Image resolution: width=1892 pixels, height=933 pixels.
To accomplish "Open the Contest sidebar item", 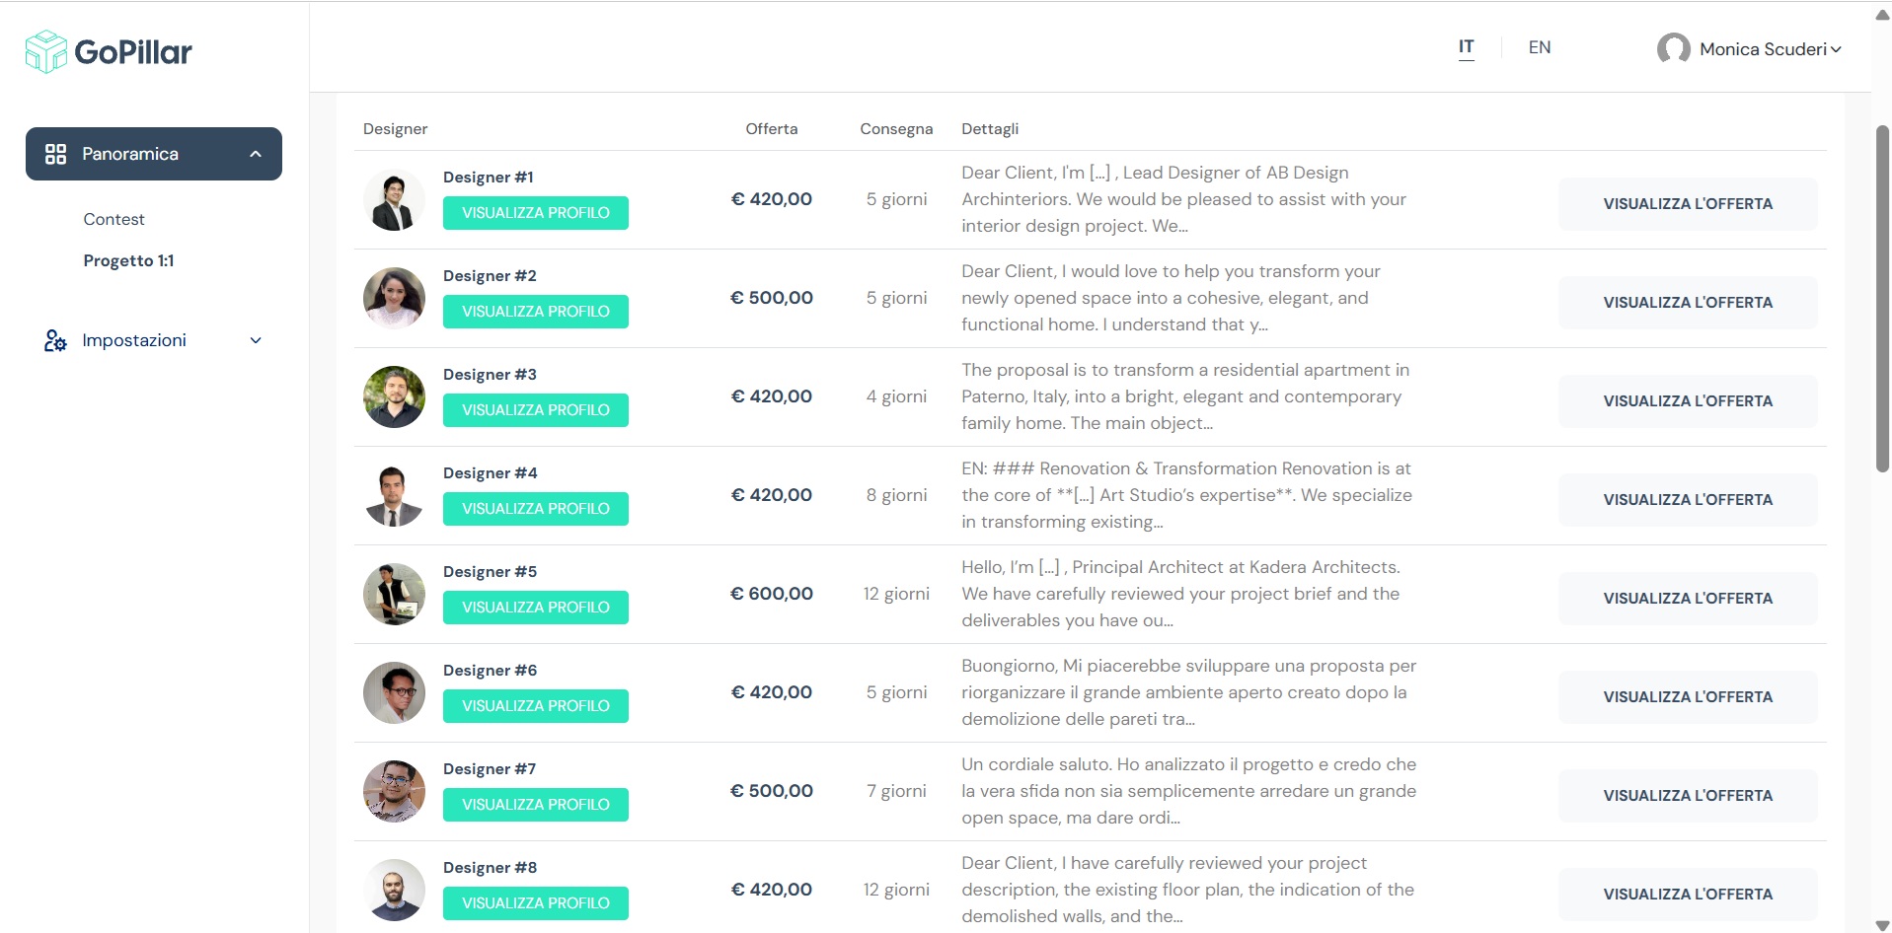I will click(114, 219).
